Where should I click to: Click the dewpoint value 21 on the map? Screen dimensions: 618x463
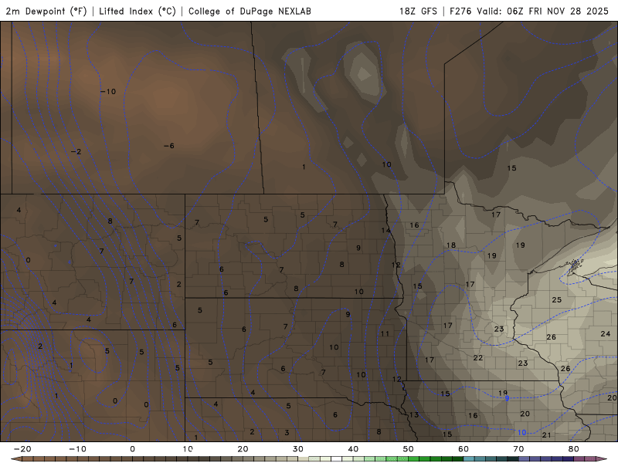coord(546,435)
